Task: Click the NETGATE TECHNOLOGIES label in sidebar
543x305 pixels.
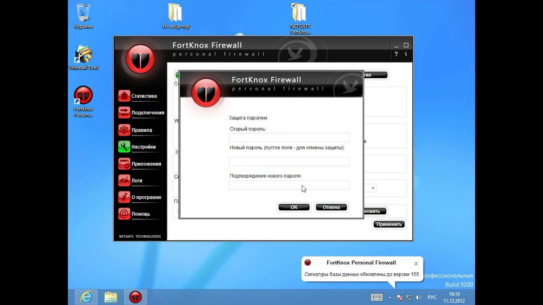Action: 140,236
